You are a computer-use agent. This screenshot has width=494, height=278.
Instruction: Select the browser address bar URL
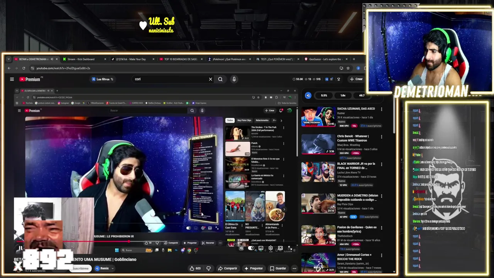pos(63,68)
